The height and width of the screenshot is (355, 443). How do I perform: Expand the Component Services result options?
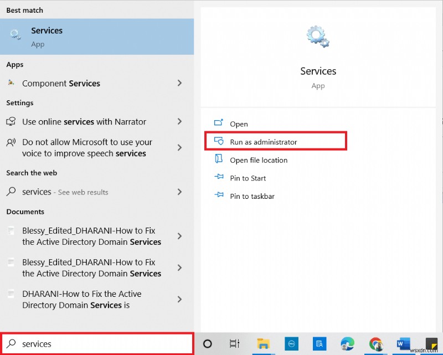tap(180, 83)
